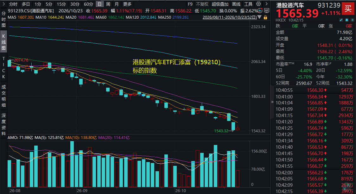Open chart settings gear icon
This screenshot has height=194, width=356.
click(258, 4)
